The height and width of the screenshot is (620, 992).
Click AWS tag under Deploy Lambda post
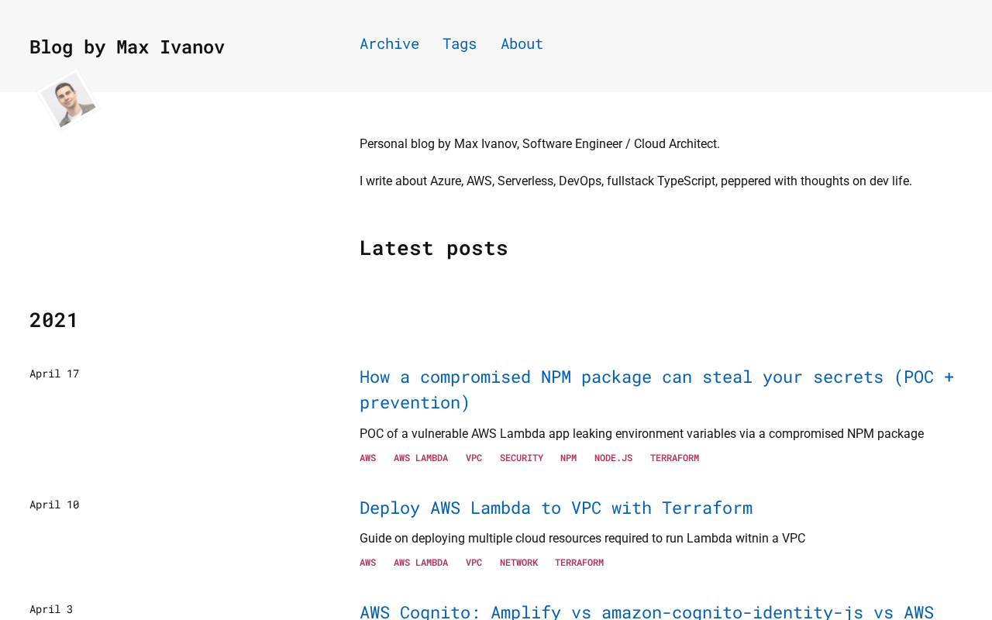coord(367,563)
